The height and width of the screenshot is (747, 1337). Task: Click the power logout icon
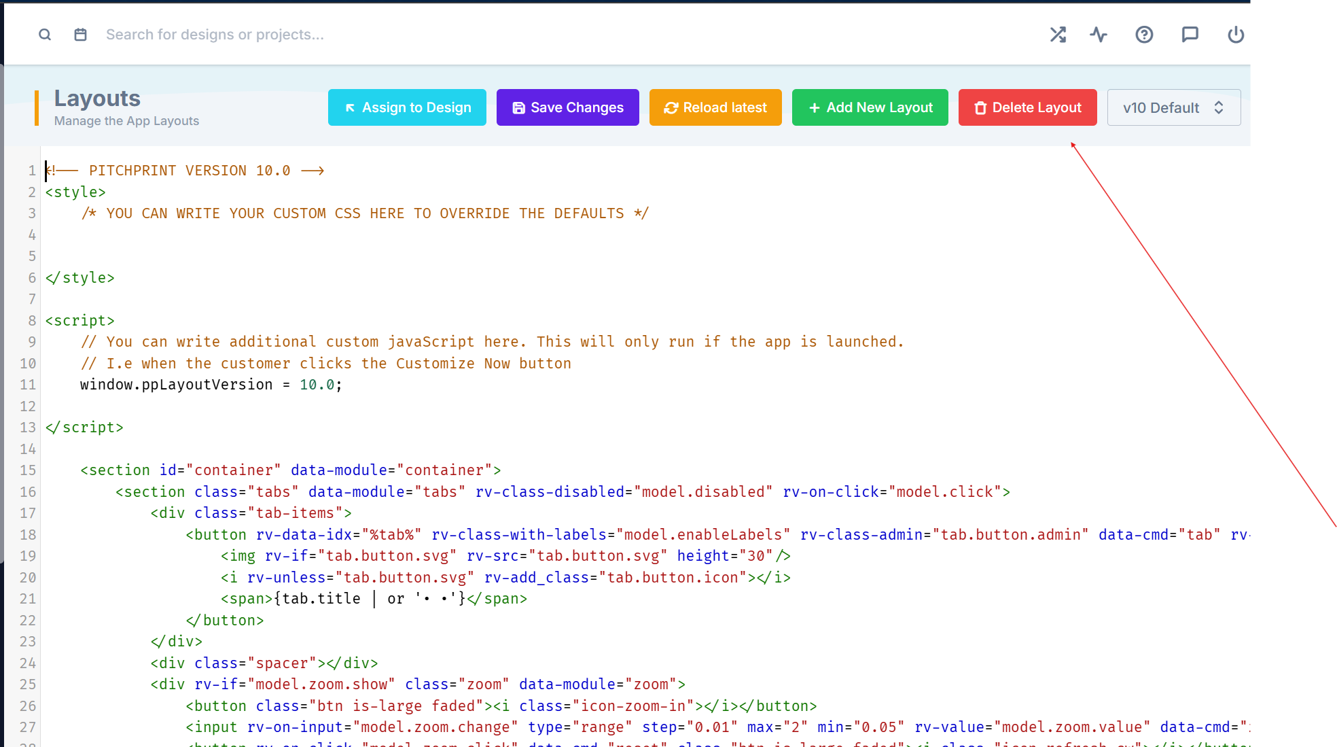[1236, 35]
